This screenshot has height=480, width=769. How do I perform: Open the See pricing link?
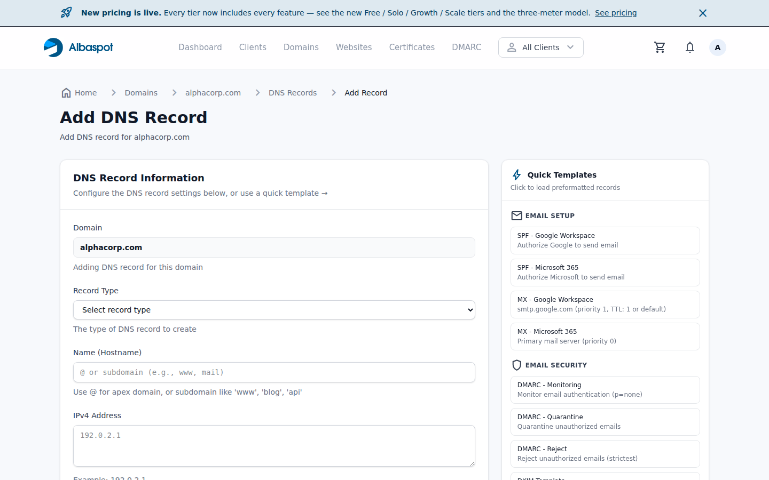click(616, 13)
